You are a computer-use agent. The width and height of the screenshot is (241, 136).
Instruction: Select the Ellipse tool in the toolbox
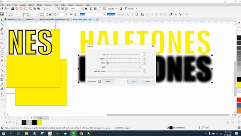point(2,51)
